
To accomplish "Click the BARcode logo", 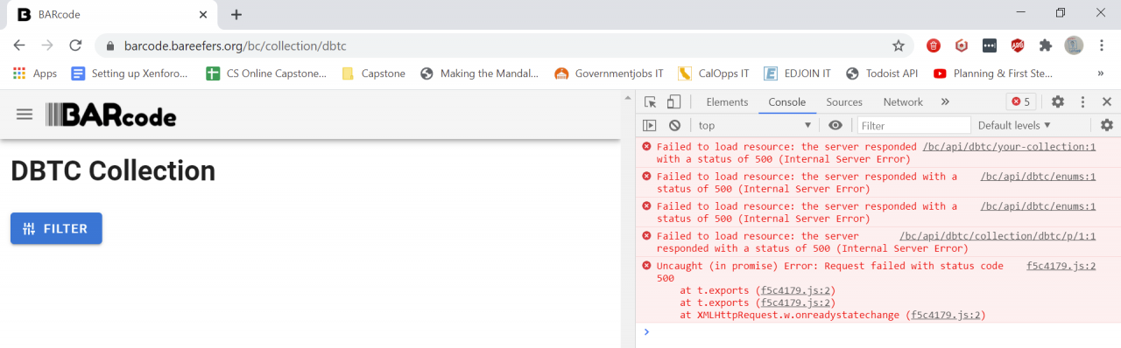I will 111,115.
